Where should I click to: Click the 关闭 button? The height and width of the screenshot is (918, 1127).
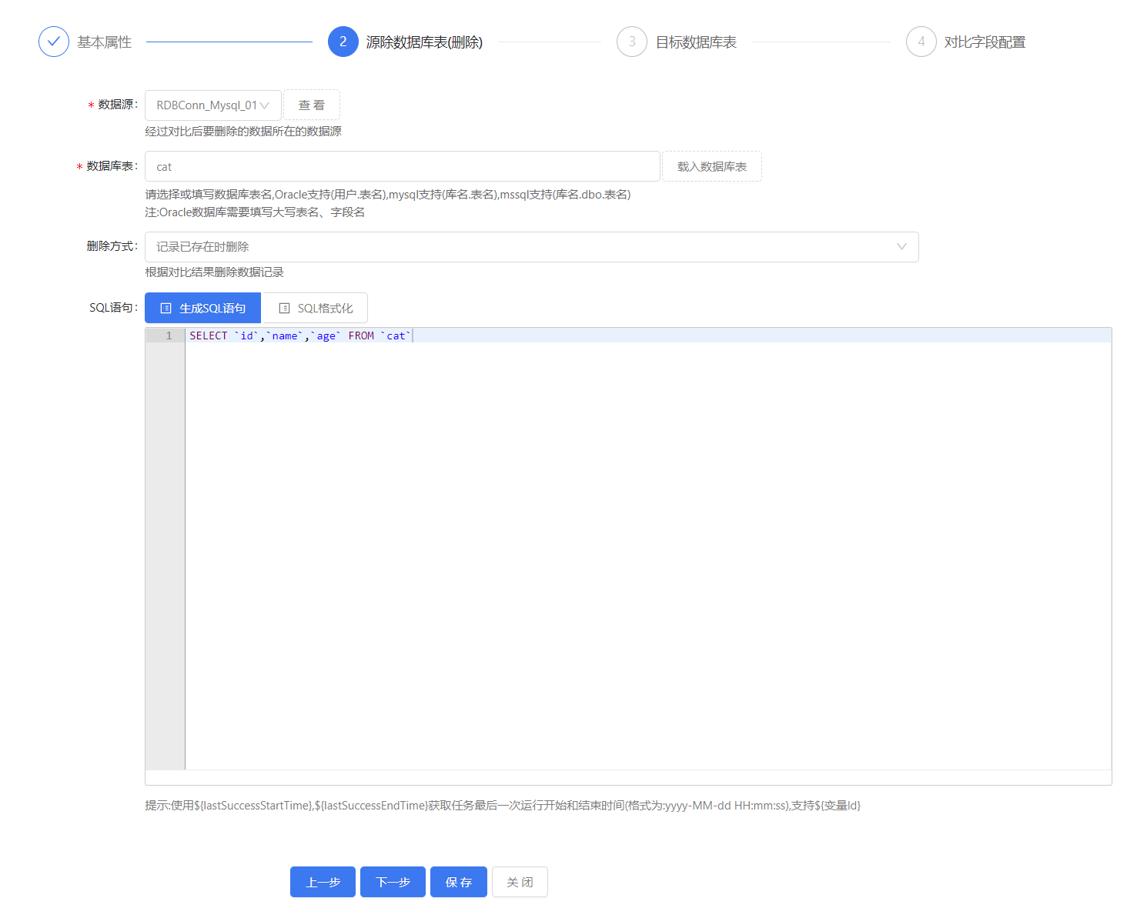tap(520, 882)
